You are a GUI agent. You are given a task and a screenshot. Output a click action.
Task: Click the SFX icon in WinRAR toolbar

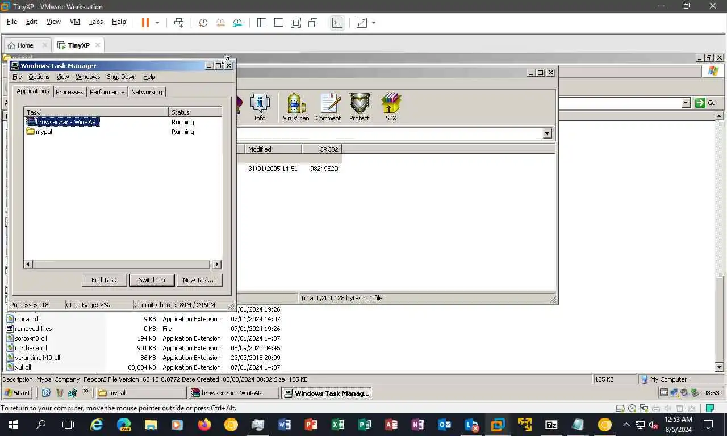391,107
